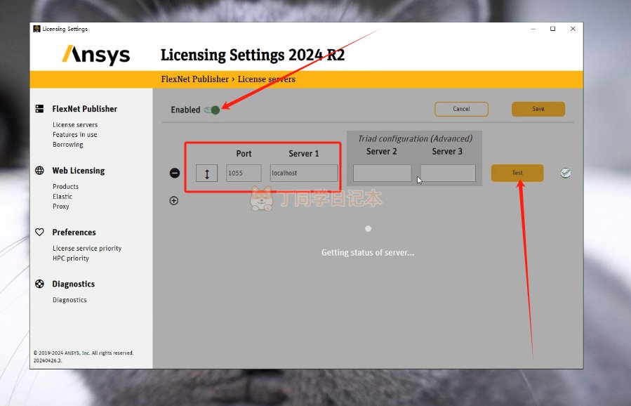Go to Borrowing settings
The height and width of the screenshot is (406, 631).
(67, 145)
